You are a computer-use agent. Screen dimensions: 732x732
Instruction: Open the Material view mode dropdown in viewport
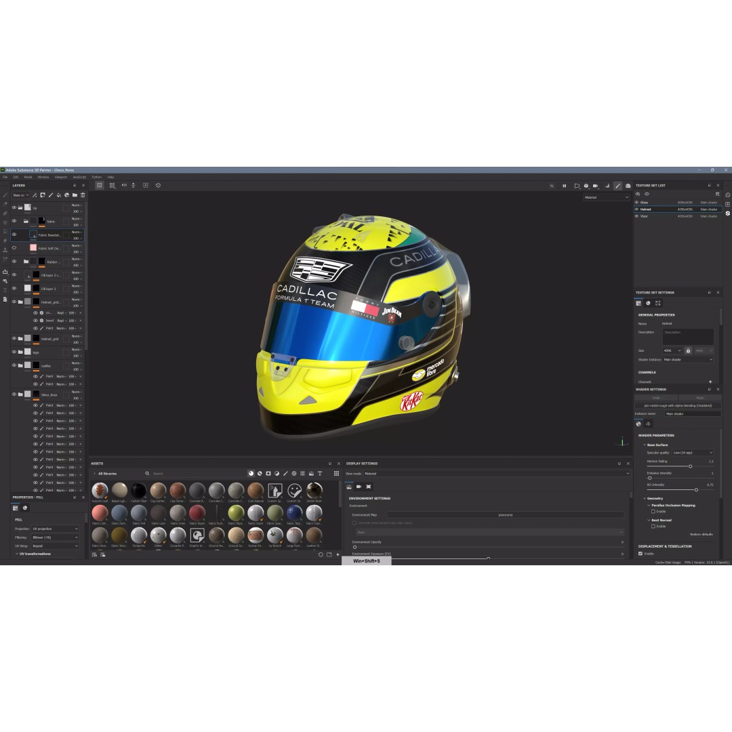(x=607, y=197)
